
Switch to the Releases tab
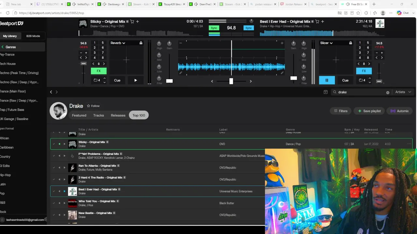[x=118, y=115]
